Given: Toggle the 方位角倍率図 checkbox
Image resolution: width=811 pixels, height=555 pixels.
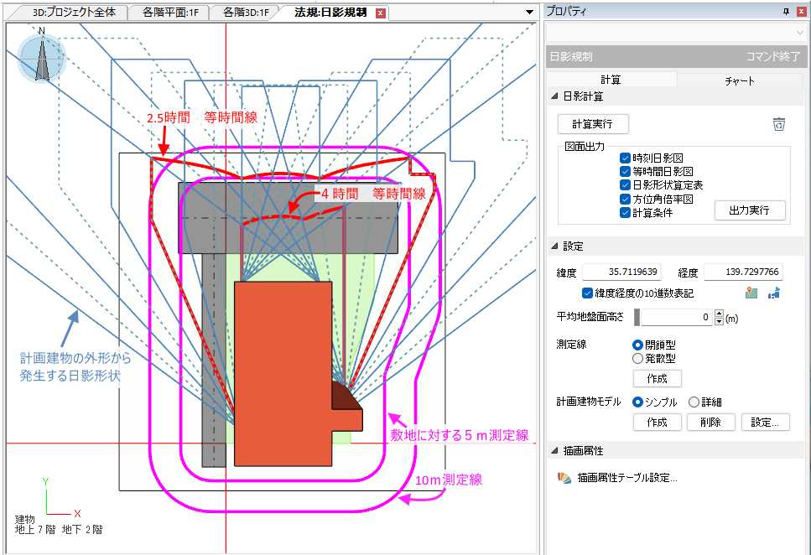Looking at the screenshot, I should [x=626, y=199].
